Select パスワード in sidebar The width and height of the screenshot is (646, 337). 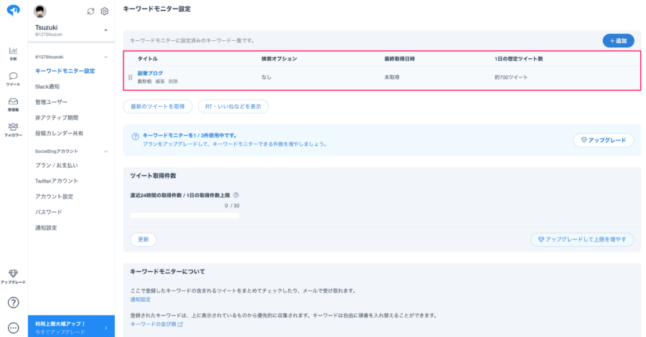[49, 212]
